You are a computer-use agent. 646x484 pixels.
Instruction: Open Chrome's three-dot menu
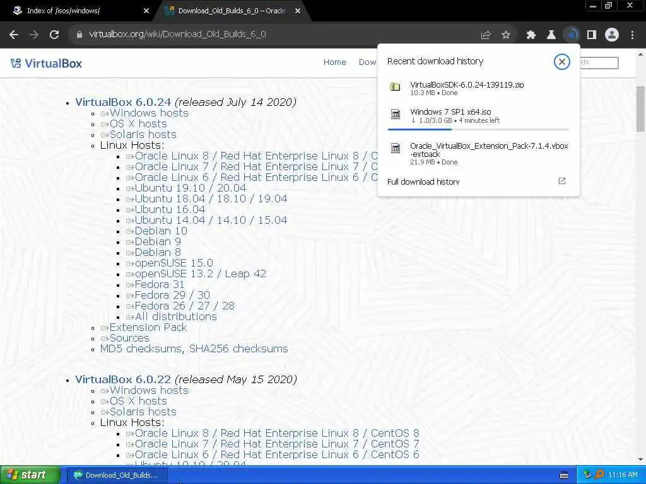pyautogui.click(x=632, y=35)
